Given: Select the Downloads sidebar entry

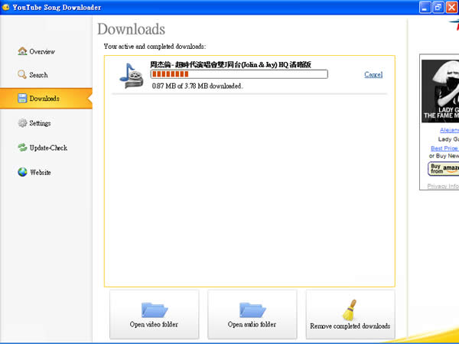Looking at the screenshot, I should (44, 99).
